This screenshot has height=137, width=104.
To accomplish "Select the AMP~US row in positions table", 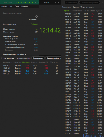I will click(x=31, y=65).
